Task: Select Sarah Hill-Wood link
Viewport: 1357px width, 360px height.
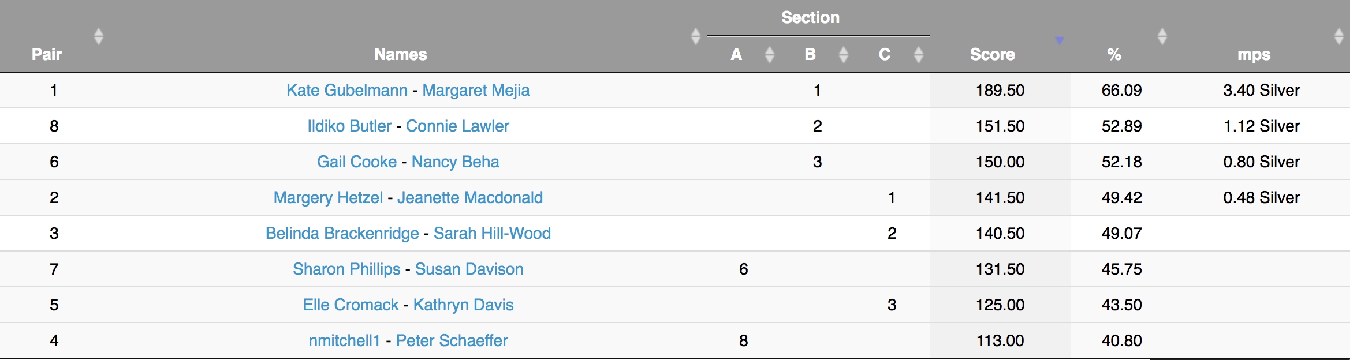Action: click(x=492, y=233)
